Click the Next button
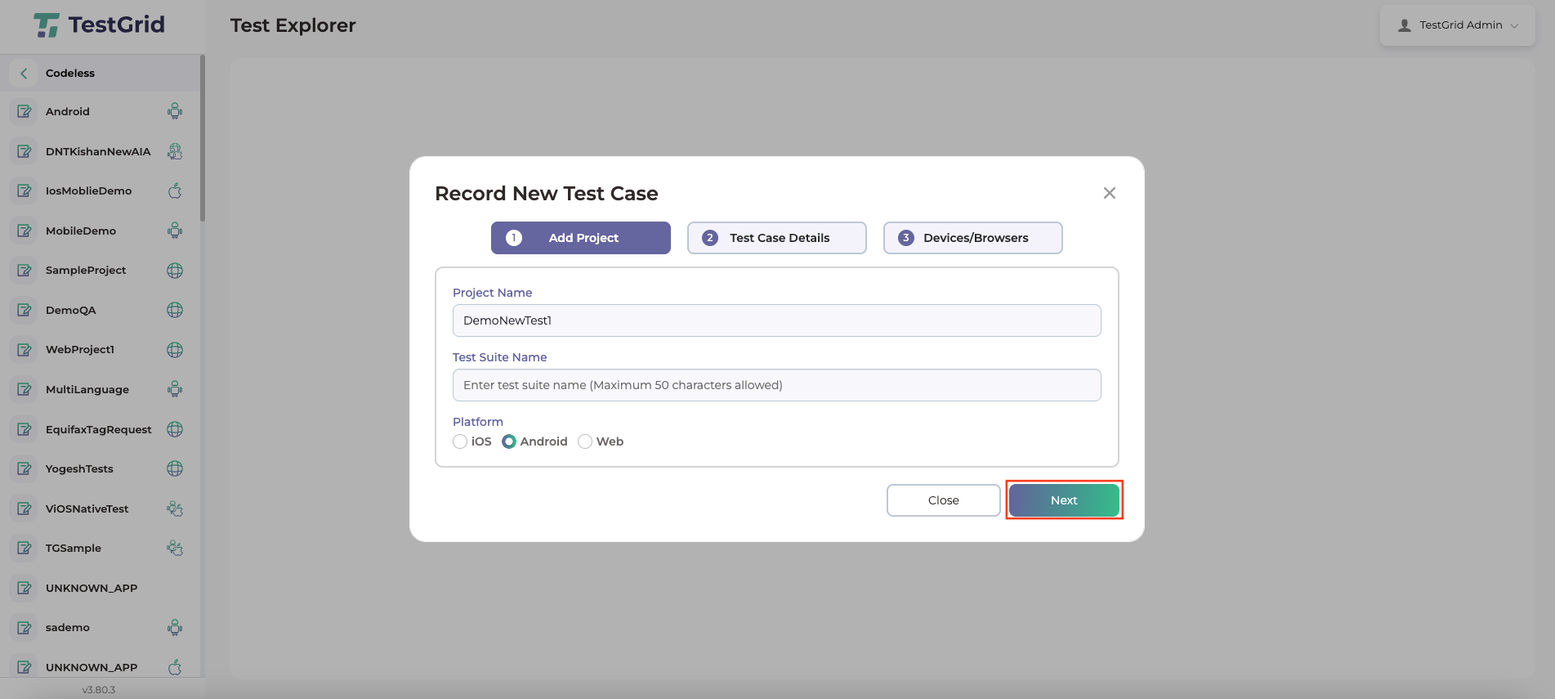 pos(1064,500)
